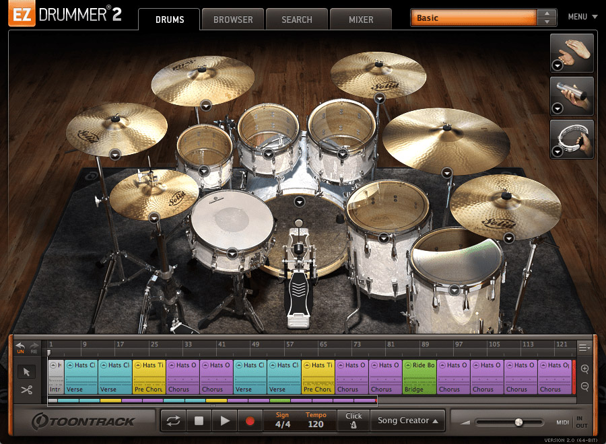Screen dimensions: 606x444
Task: Open the MENU at the top right
Action: [x=579, y=16]
